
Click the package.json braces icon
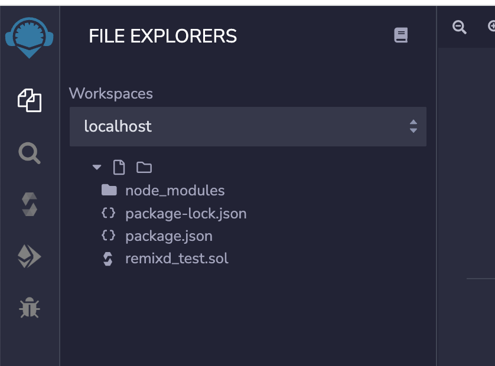click(x=108, y=235)
